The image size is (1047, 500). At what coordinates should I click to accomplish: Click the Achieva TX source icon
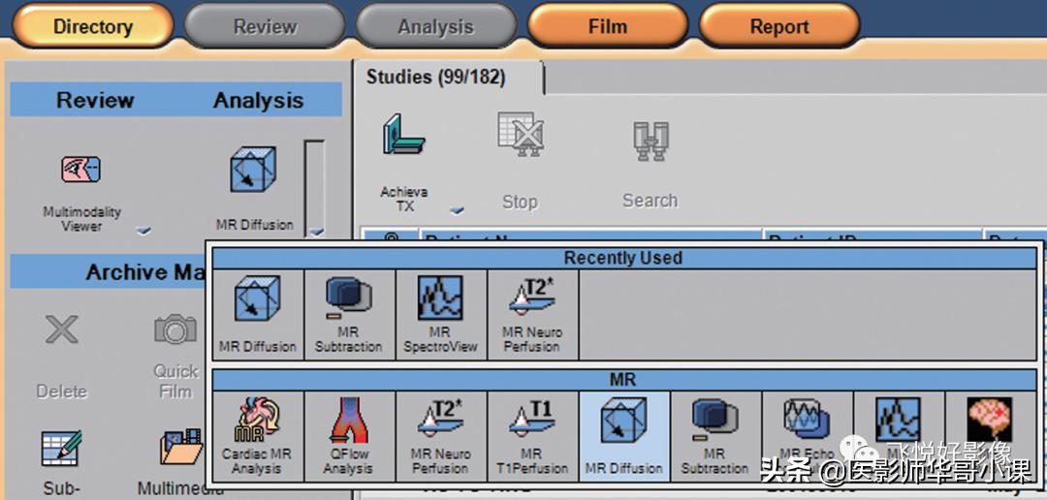403,135
